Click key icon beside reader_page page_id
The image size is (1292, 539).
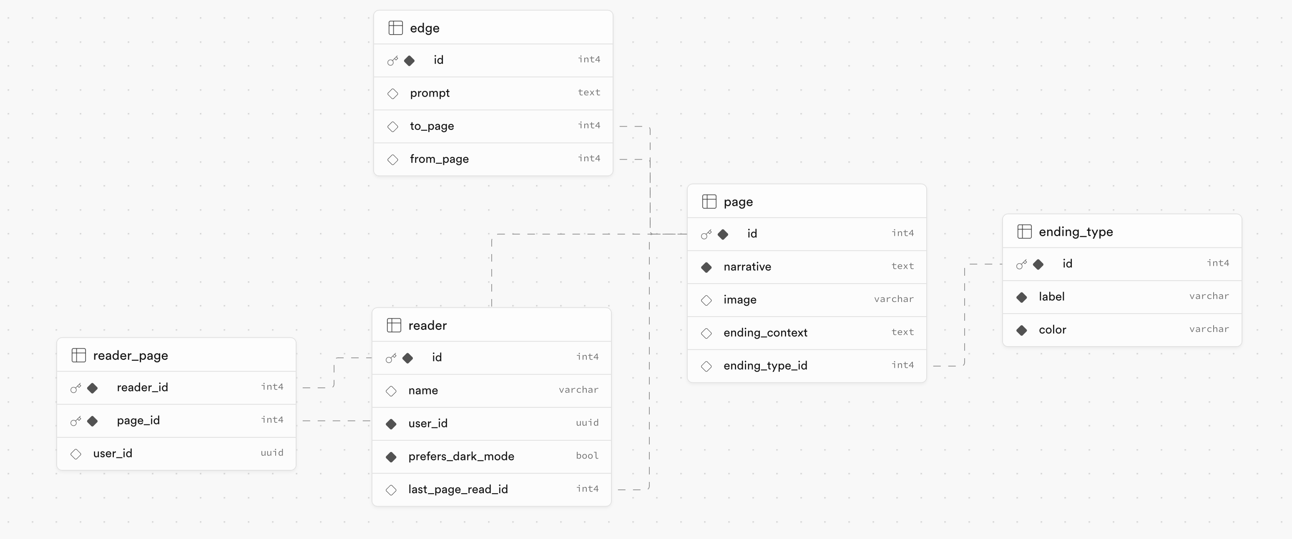point(76,421)
